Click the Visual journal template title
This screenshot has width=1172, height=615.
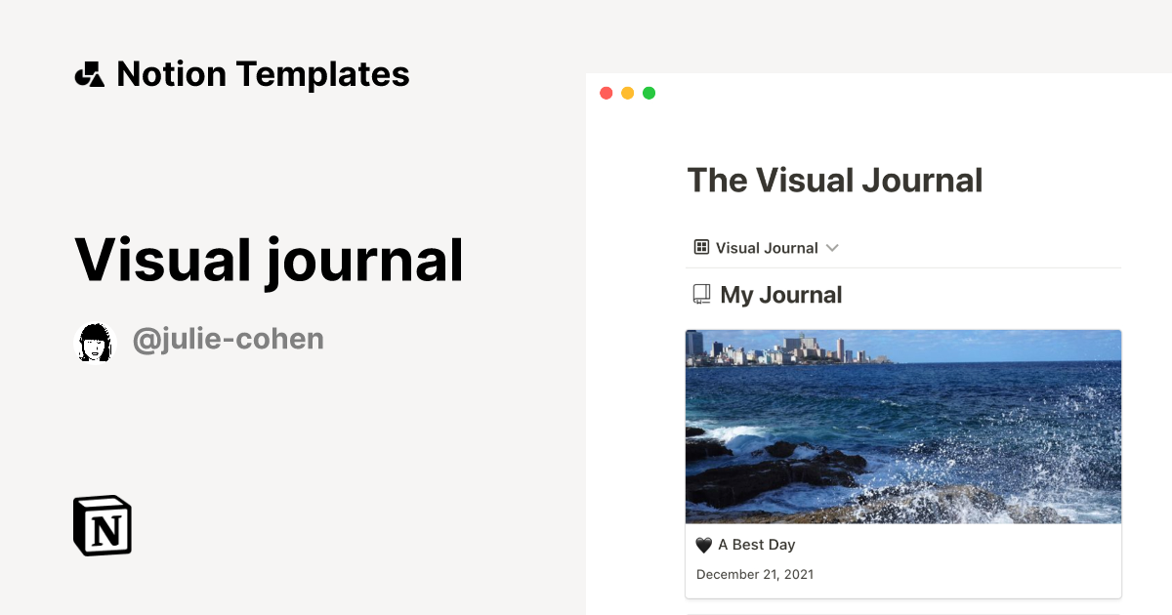click(x=269, y=259)
